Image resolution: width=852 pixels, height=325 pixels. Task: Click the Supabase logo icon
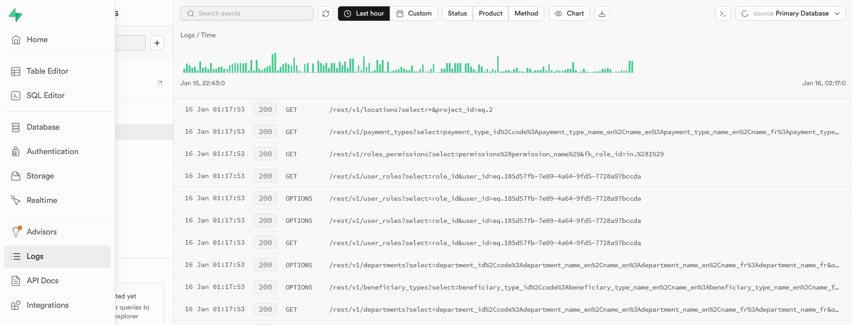pos(16,15)
